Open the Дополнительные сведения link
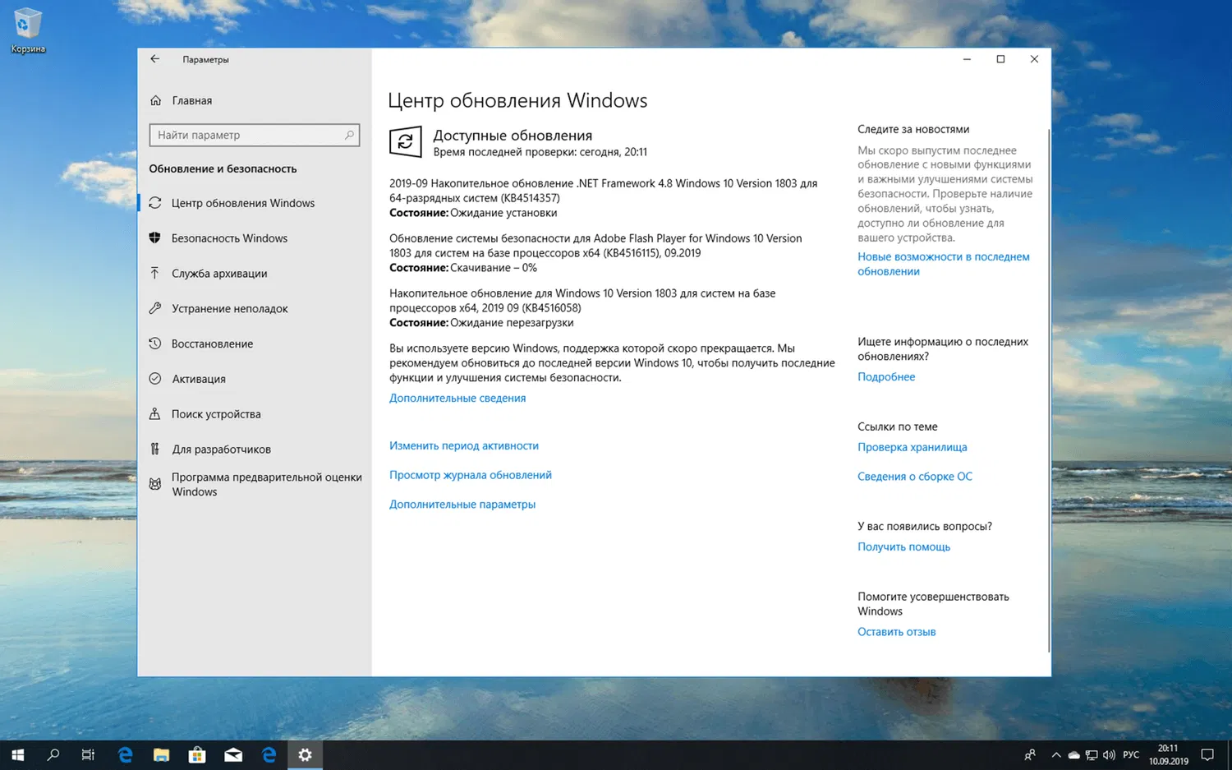The image size is (1232, 770). coord(457,398)
